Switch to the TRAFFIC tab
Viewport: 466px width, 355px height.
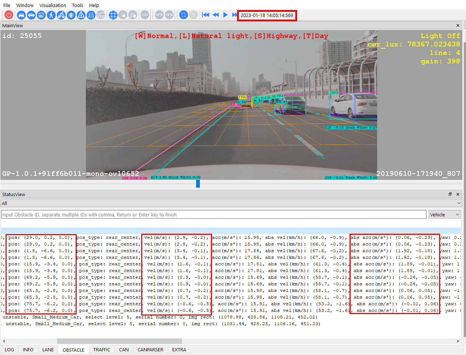tap(102, 349)
